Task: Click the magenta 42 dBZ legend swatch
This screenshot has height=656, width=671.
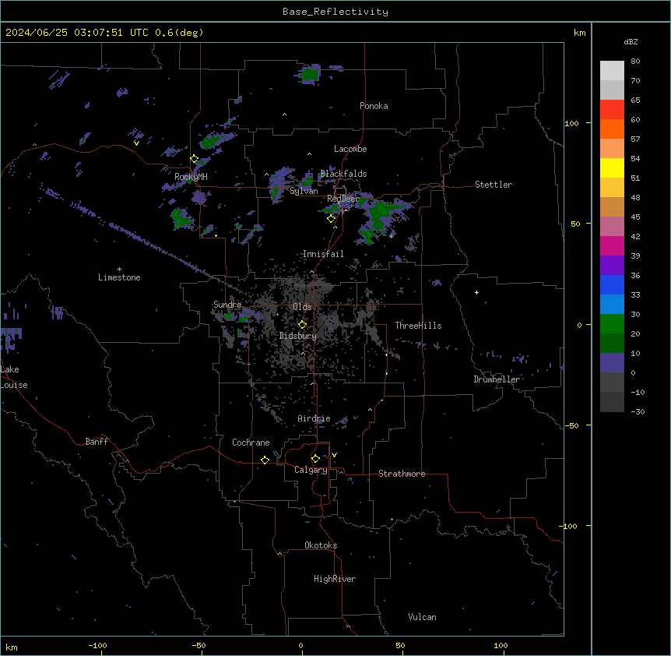Action: tap(612, 245)
